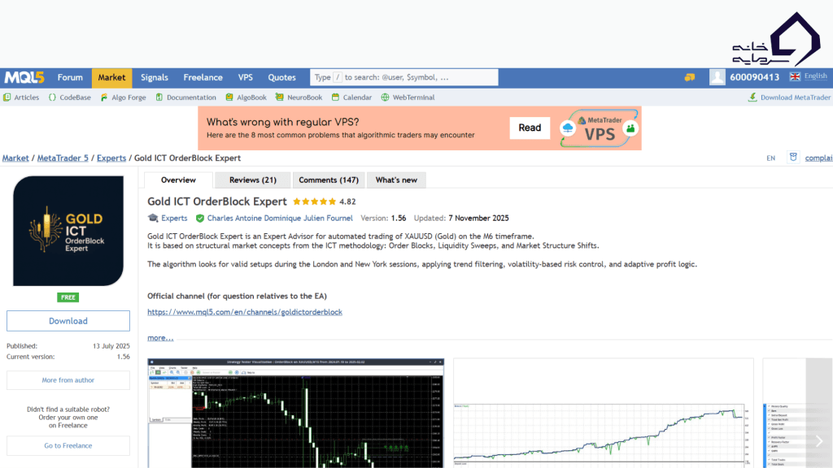Click the Download button for the Expert Advisor

tap(68, 320)
